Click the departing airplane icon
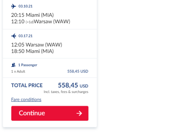This screenshot has height=133, width=183. point(14,6)
